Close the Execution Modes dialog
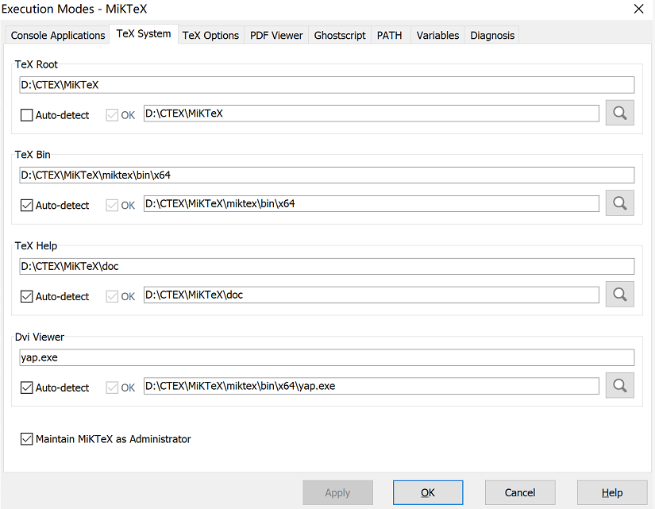 pos(638,9)
